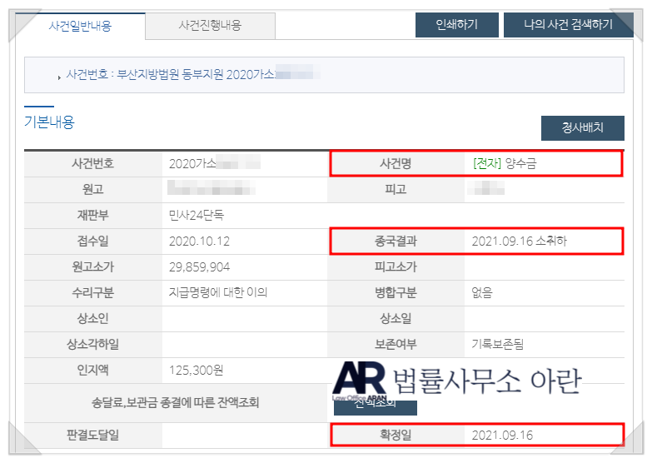The height and width of the screenshot is (463, 652).
Task: Click the 법률사무소 아란 watermark text
Action: [485, 381]
